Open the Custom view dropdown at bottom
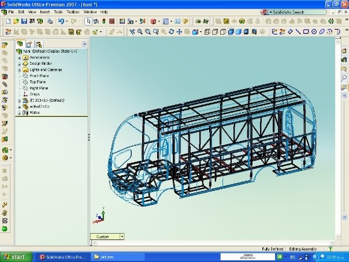 122,237
